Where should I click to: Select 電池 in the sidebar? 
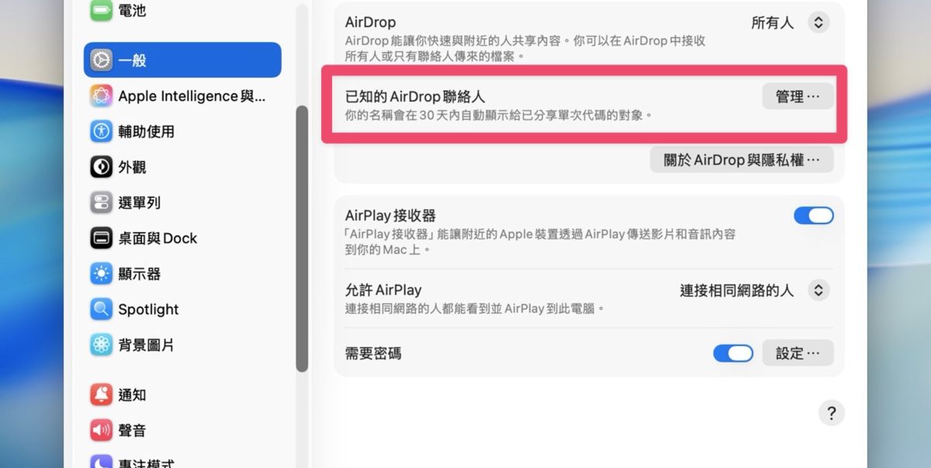tap(132, 11)
